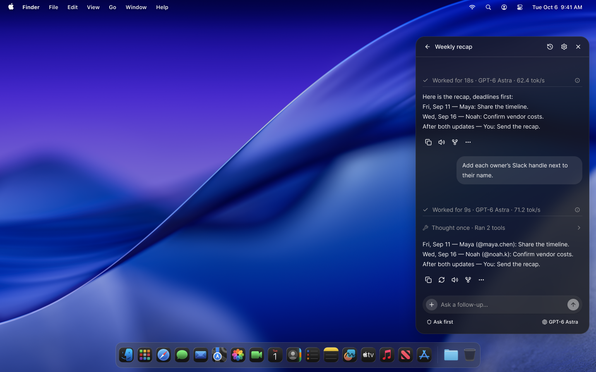Click the line 'Noah (@noah.k): Confirm vendor costs'

tap(519, 254)
